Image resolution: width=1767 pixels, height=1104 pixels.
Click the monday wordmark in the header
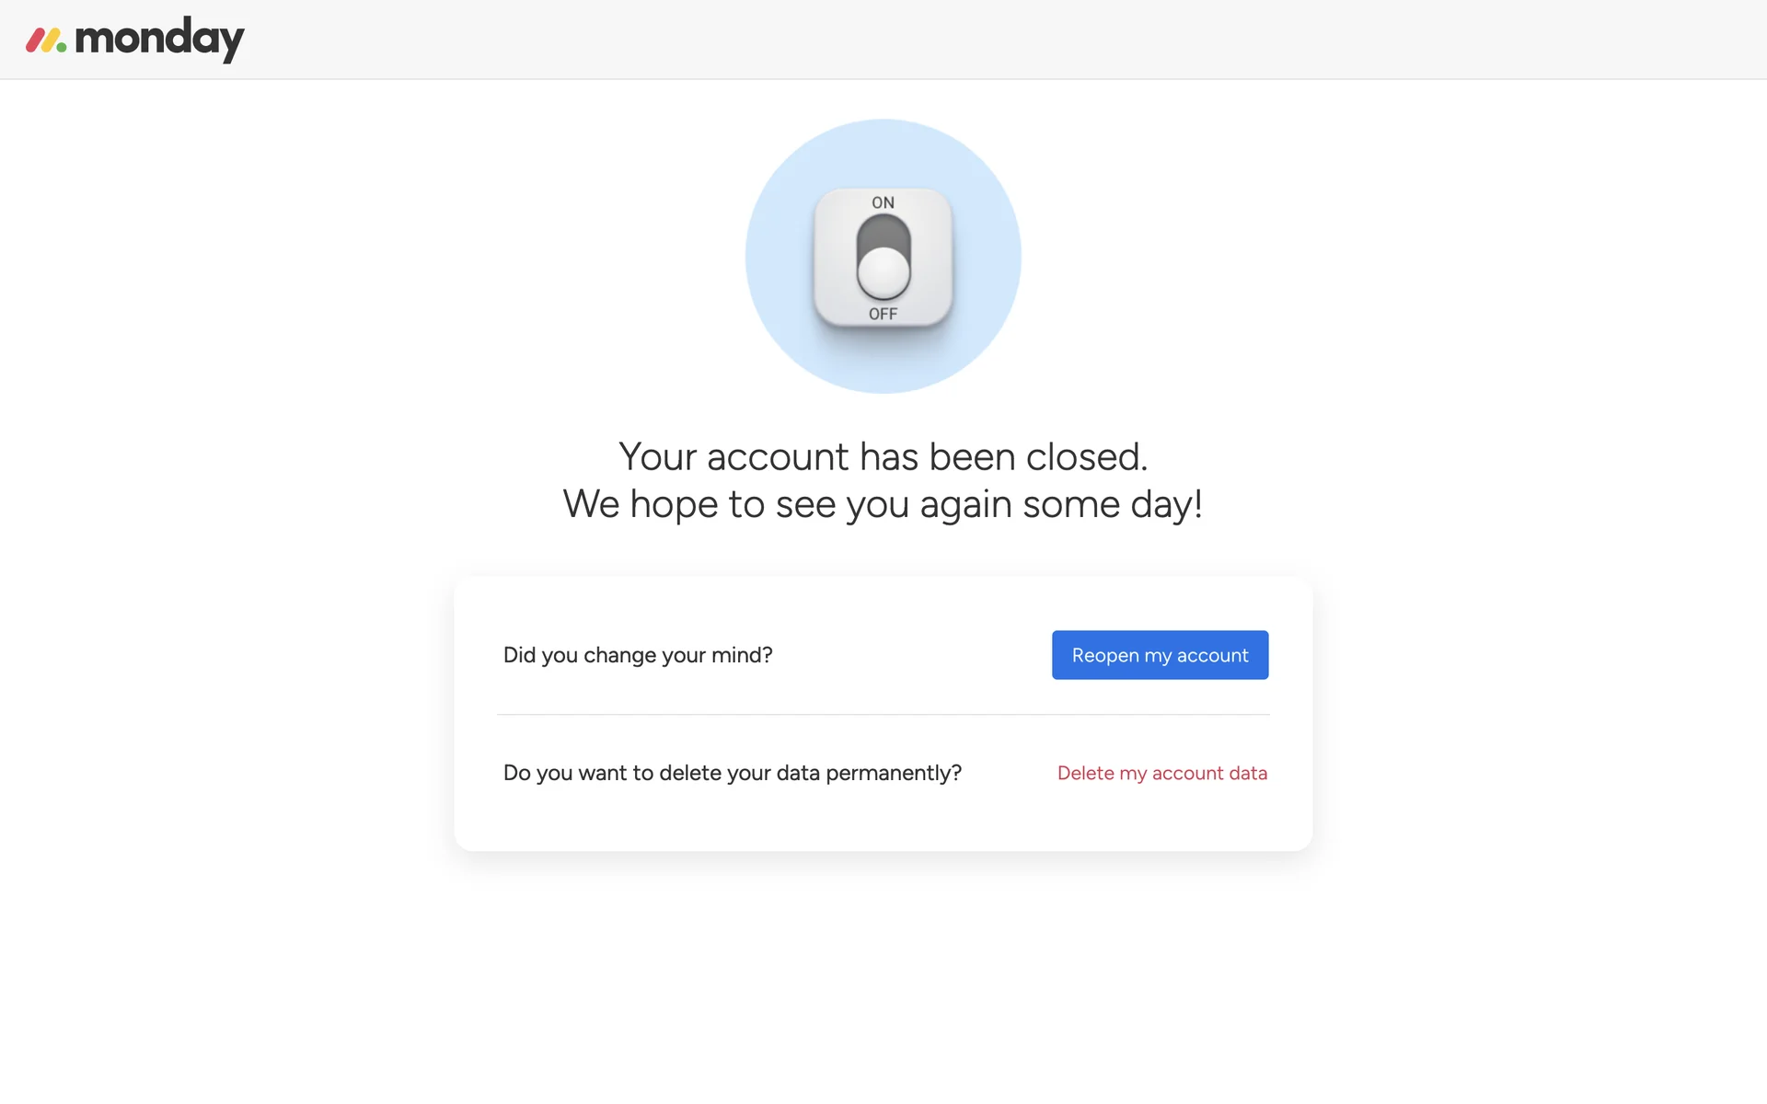pyautogui.click(x=159, y=40)
